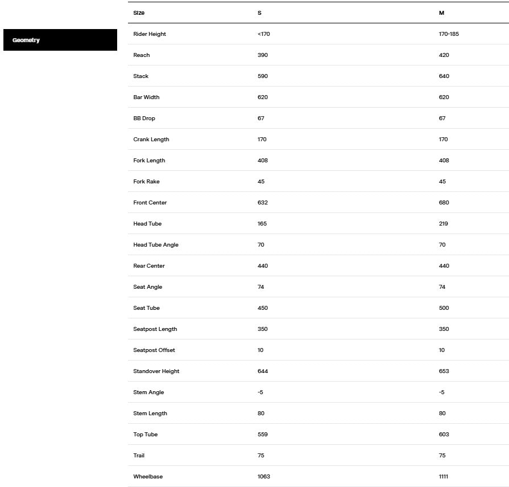Select the Head Tube Angle row label
The image size is (509, 487).
(156, 245)
